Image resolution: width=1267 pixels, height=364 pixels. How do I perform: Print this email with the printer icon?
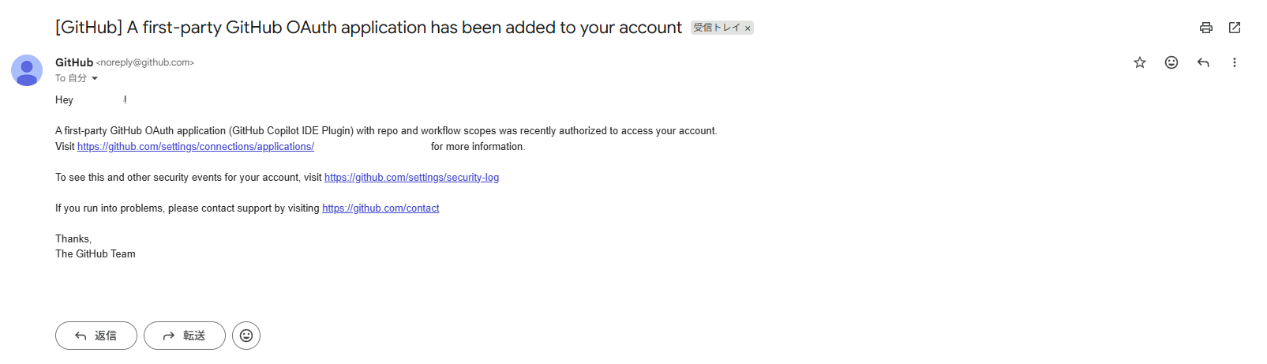point(1205,28)
